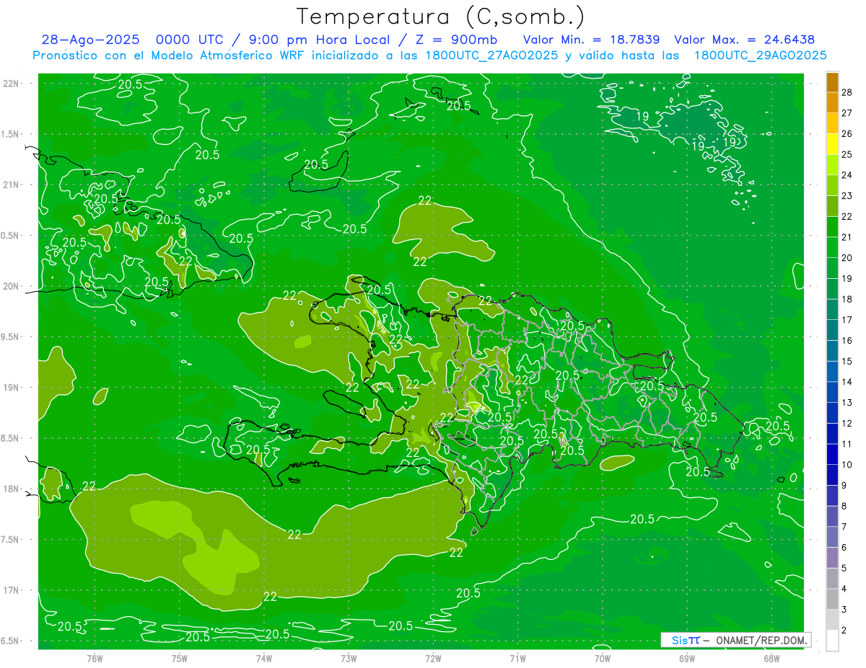Image resolution: width=866 pixels, height=668 pixels.
Task: Click the '72W' longitude label
Action: [x=433, y=658]
